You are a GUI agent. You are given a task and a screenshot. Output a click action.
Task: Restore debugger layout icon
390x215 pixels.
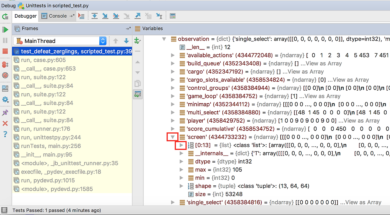(x=5, y=88)
